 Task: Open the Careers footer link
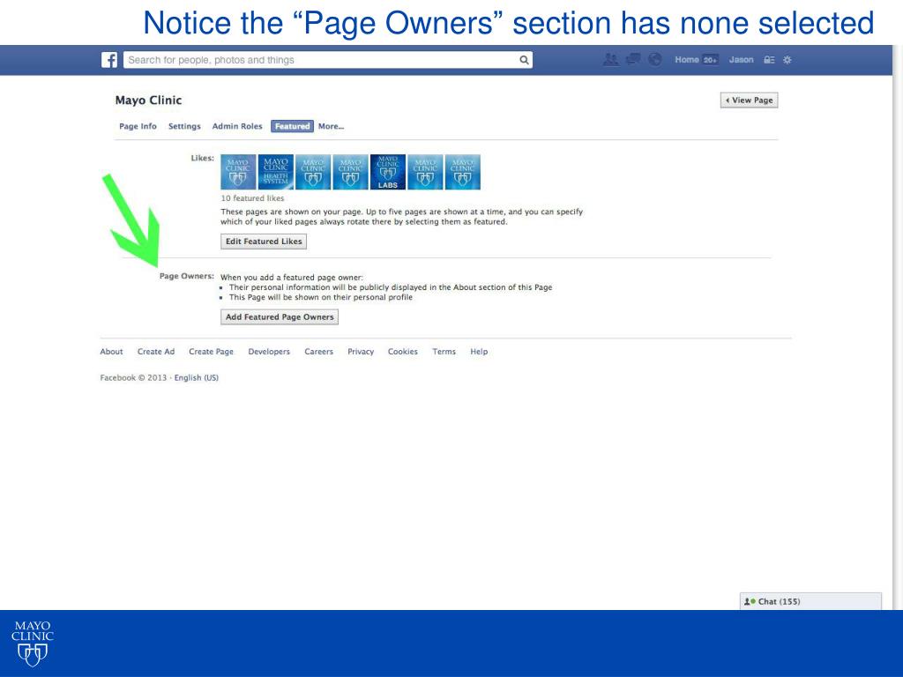[x=319, y=352]
